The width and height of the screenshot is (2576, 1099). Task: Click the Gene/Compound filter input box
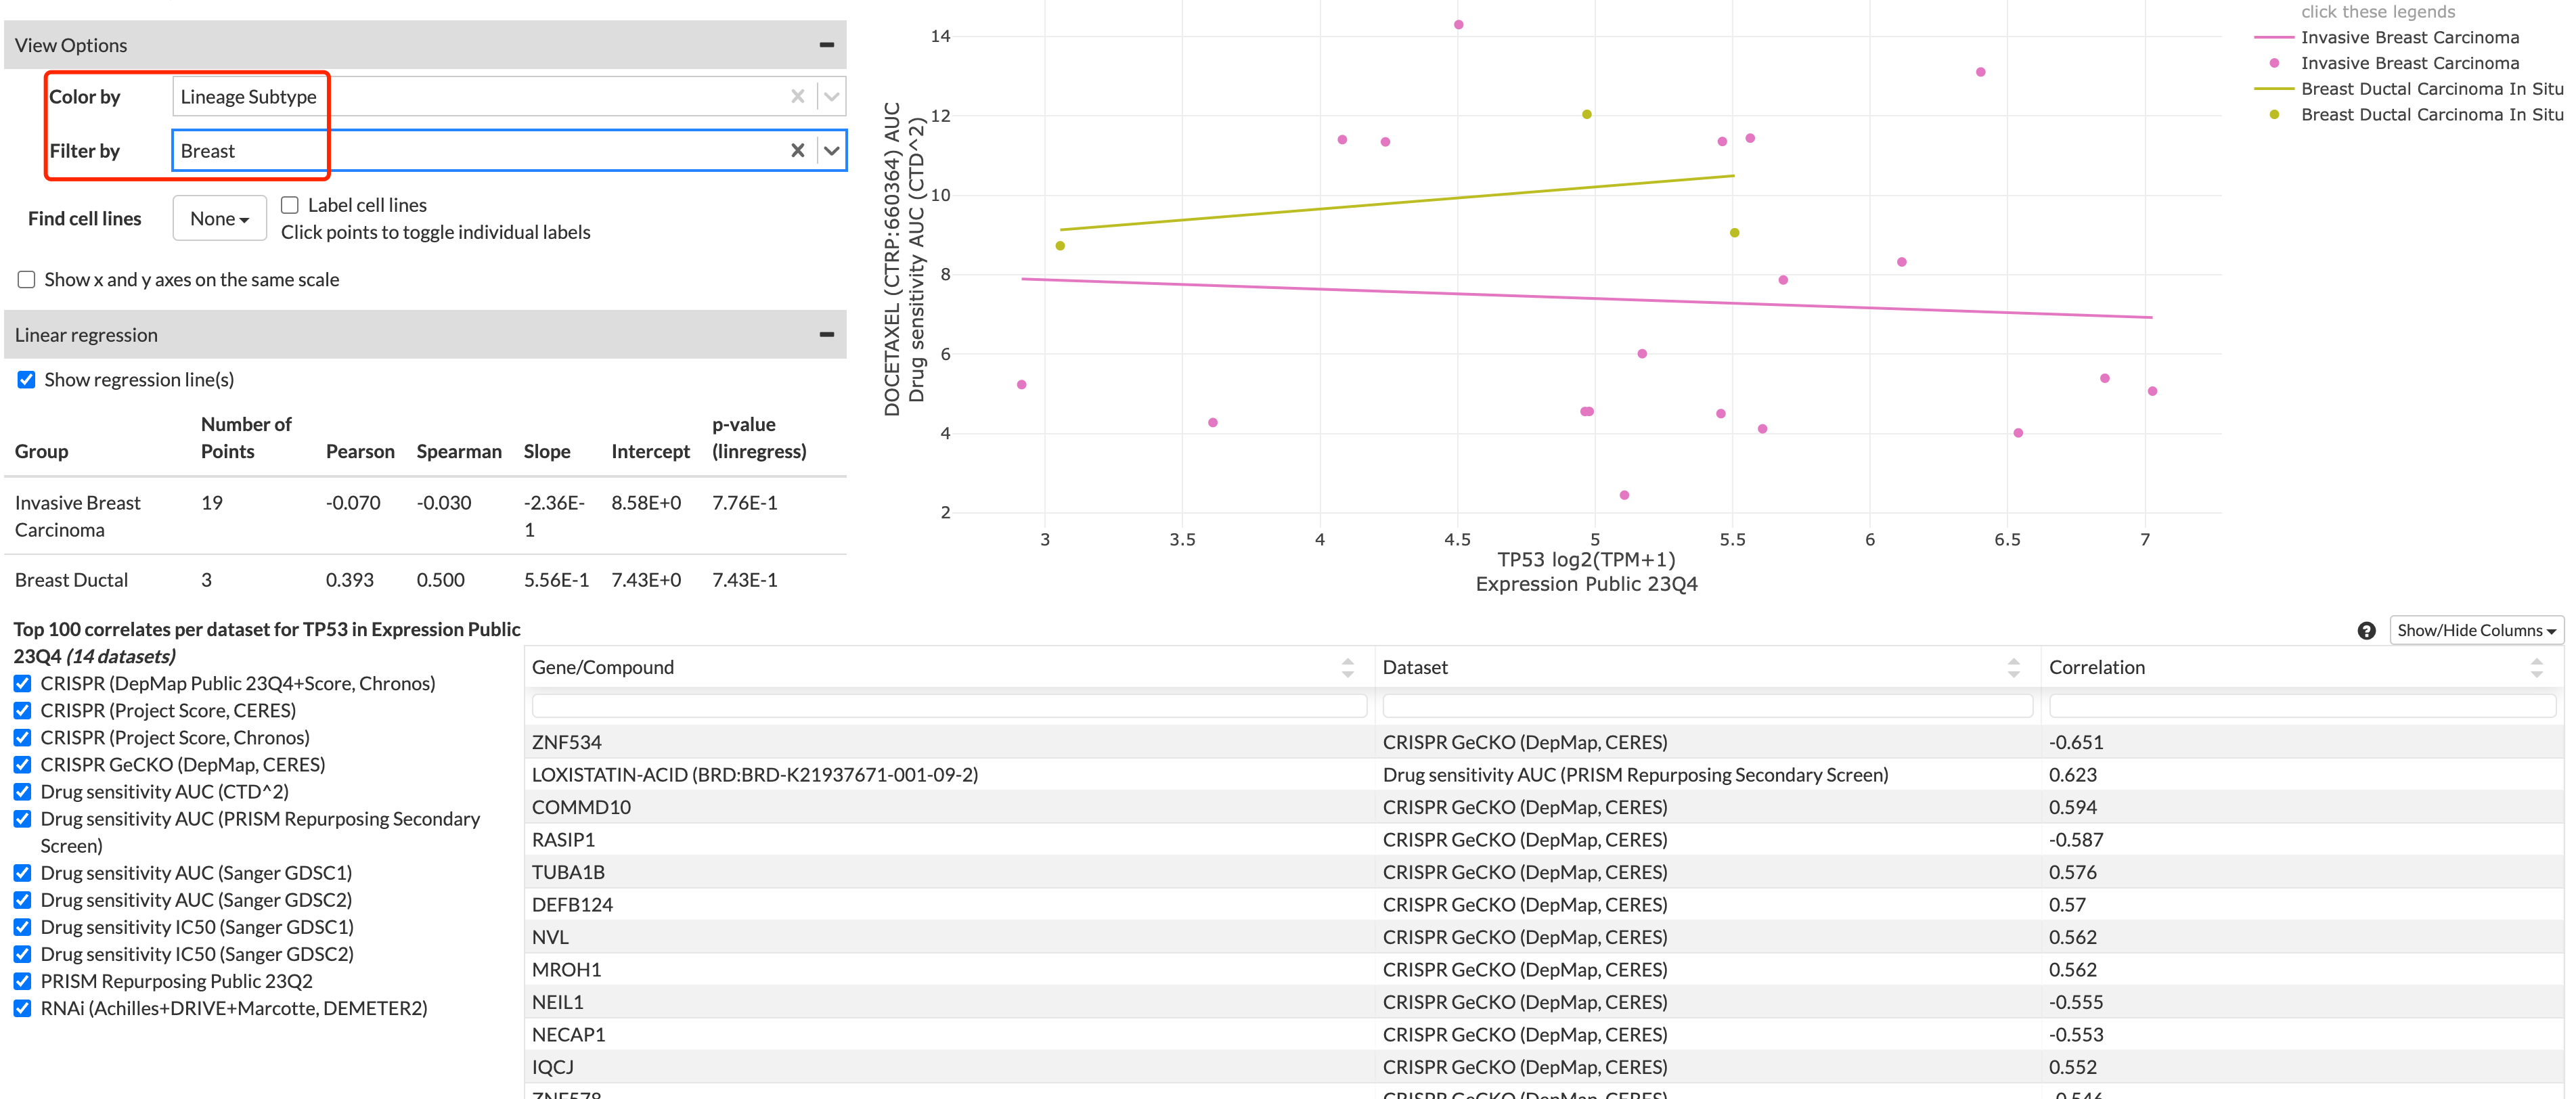click(x=948, y=706)
